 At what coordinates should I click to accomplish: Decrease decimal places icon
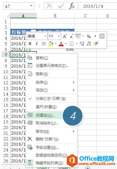click(x=89, y=44)
